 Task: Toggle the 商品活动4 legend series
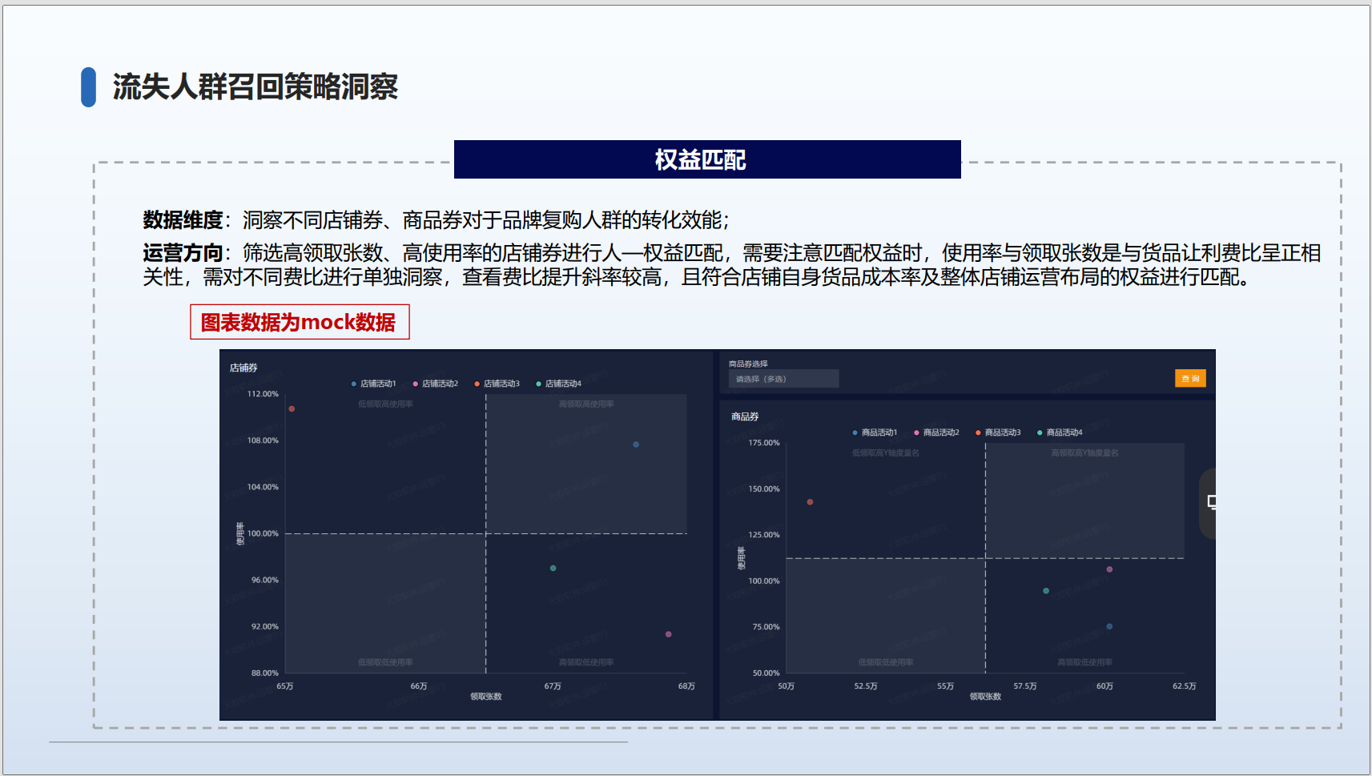1060,432
